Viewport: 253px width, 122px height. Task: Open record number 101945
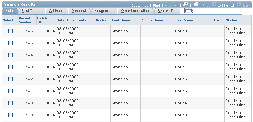click(x=26, y=43)
